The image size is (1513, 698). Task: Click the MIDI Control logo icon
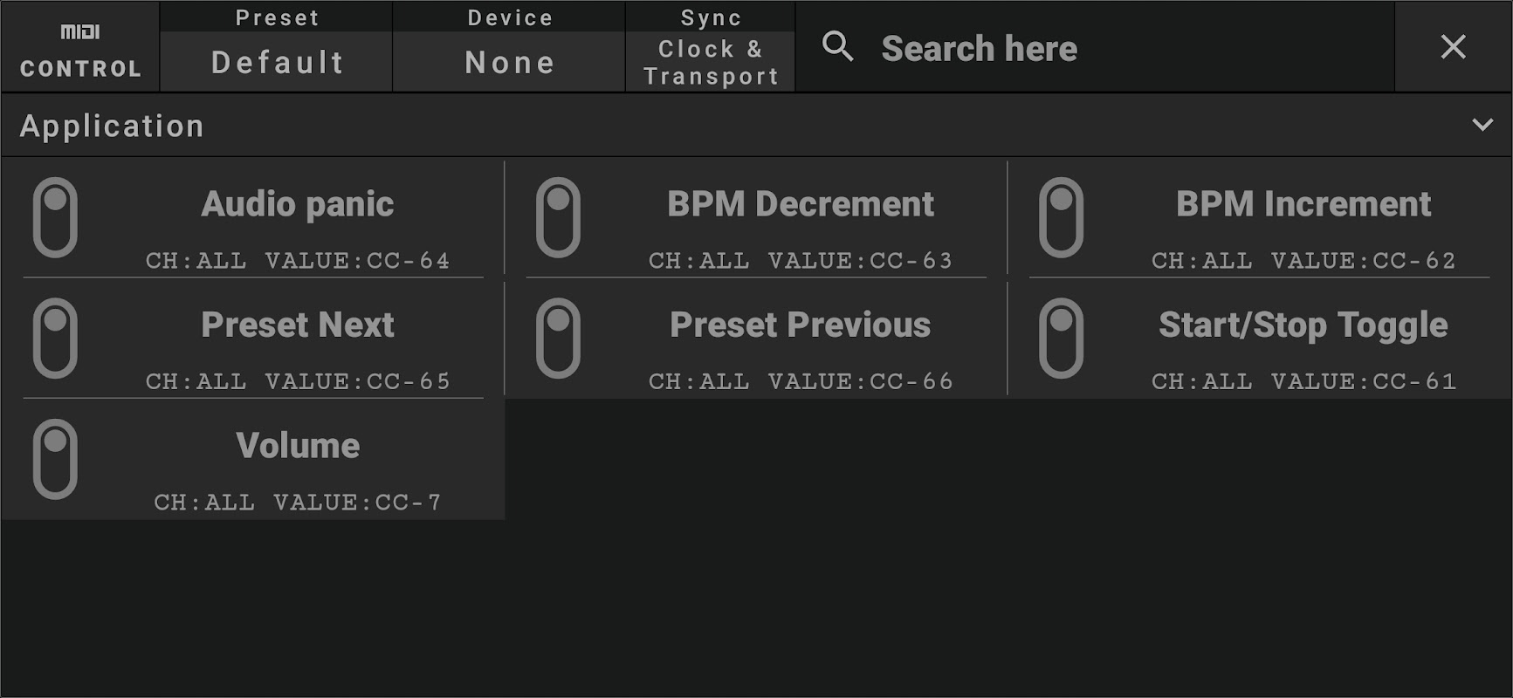tap(80, 32)
